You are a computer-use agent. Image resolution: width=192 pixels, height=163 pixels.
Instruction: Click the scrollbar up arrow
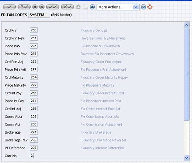[x=187, y=25]
